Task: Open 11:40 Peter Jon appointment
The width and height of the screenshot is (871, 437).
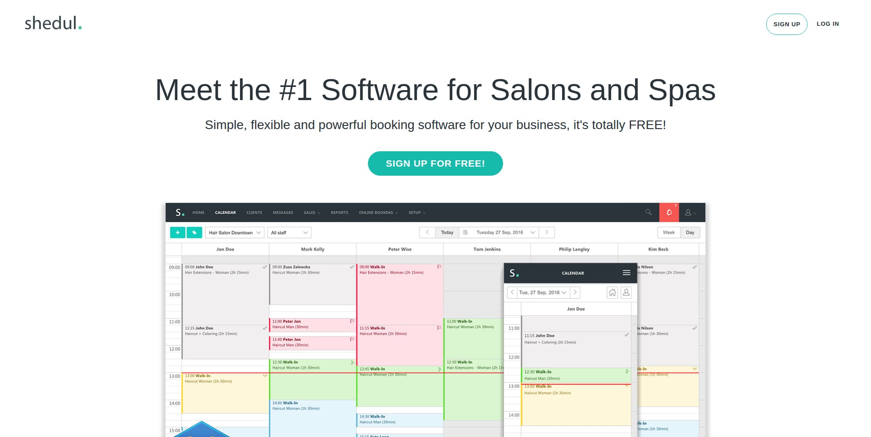Action: (x=313, y=343)
